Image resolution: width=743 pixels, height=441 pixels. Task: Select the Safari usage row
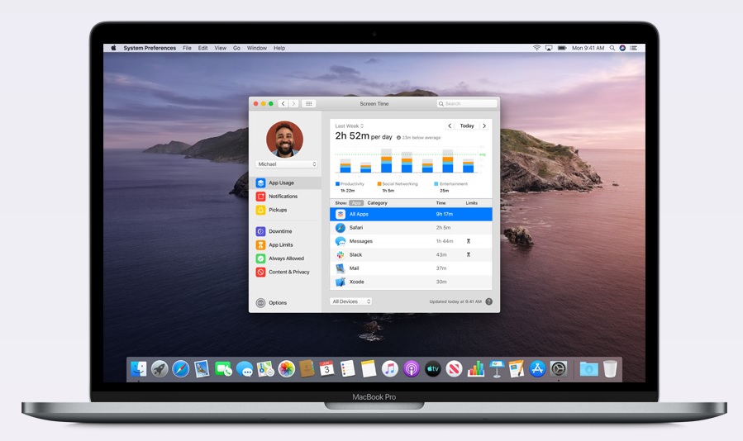[x=411, y=228]
